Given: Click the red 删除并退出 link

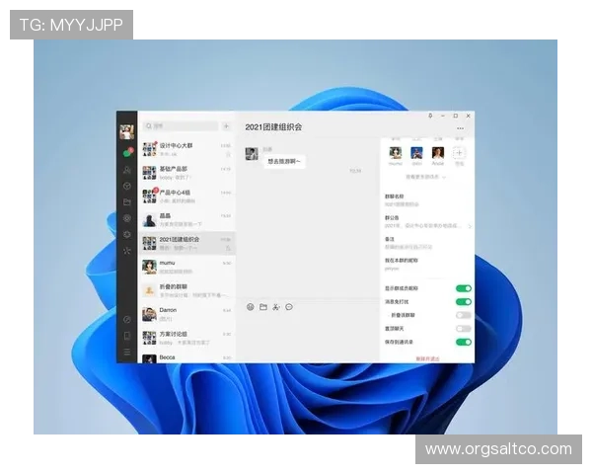Looking at the screenshot, I should 427,358.
